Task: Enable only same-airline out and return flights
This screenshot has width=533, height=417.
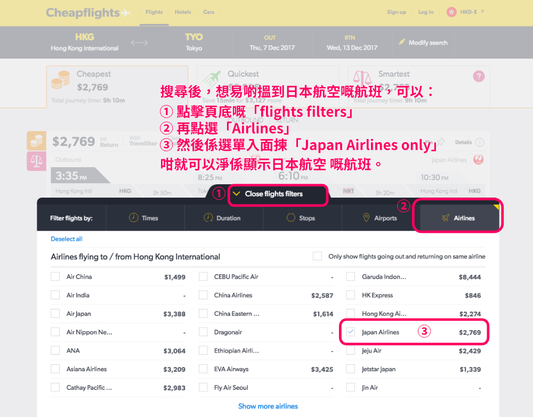Action: [317, 256]
